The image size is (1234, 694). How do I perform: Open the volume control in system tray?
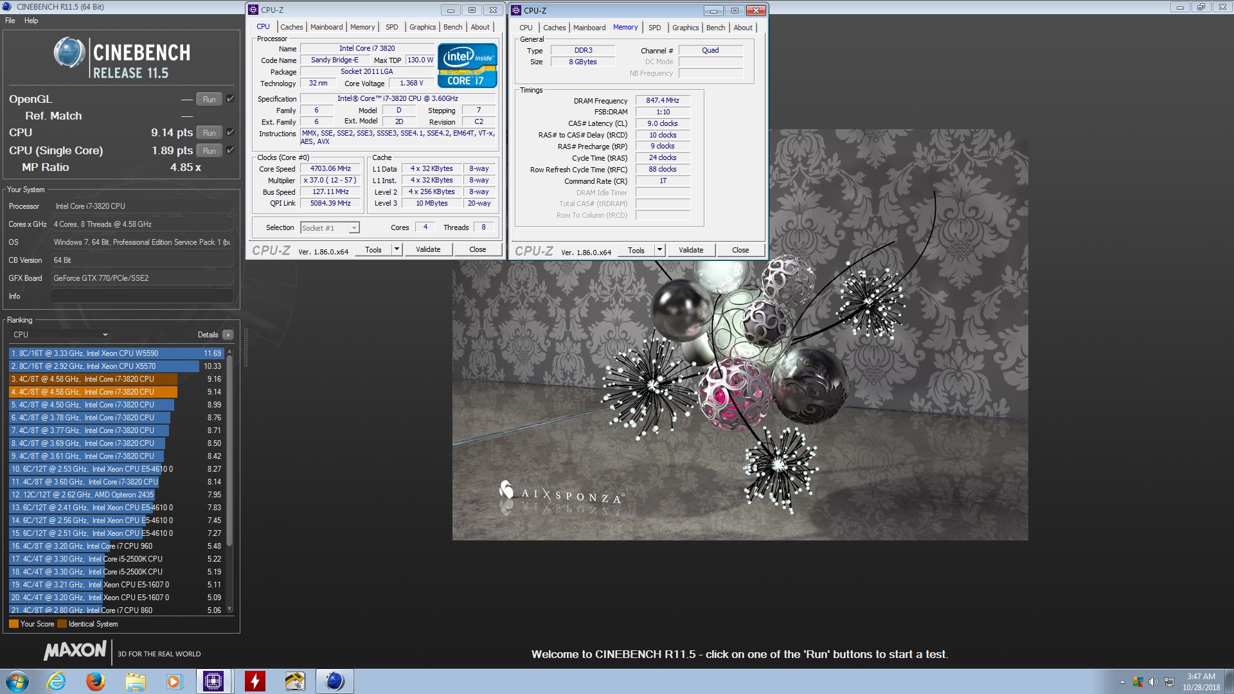(x=1153, y=682)
